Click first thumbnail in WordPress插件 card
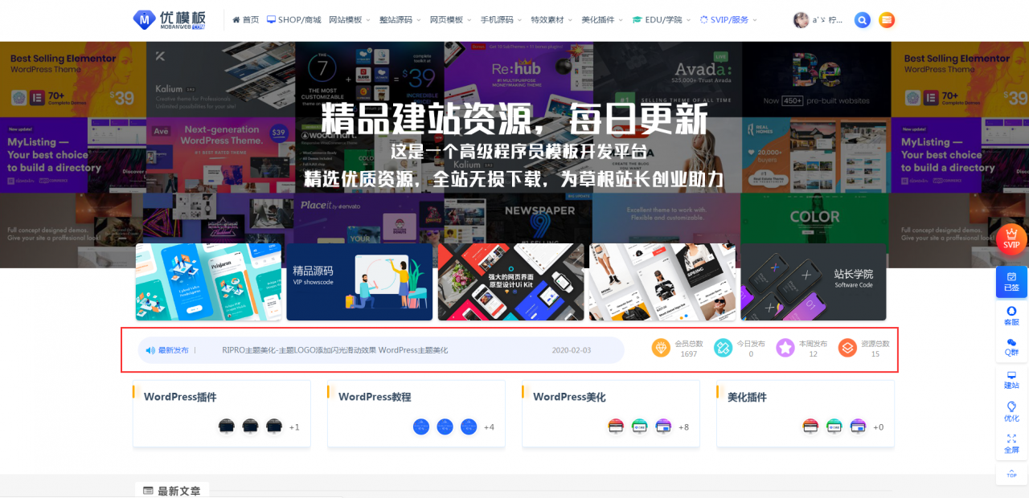Image resolution: width=1029 pixels, height=498 pixels. click(227, 427)
